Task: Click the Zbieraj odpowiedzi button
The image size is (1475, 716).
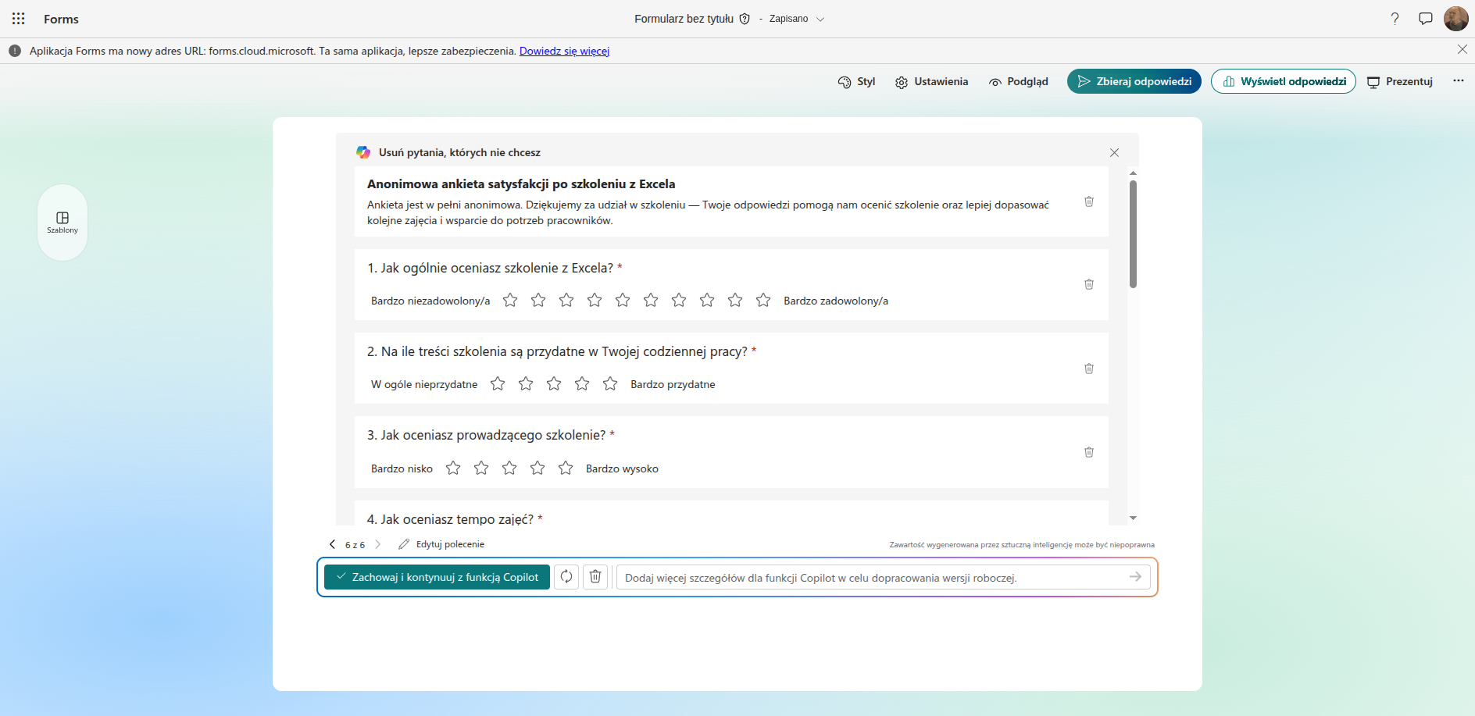Action: tap(1134, 81)
